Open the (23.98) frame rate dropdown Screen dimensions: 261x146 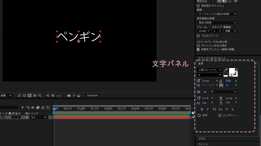[204, 31]
